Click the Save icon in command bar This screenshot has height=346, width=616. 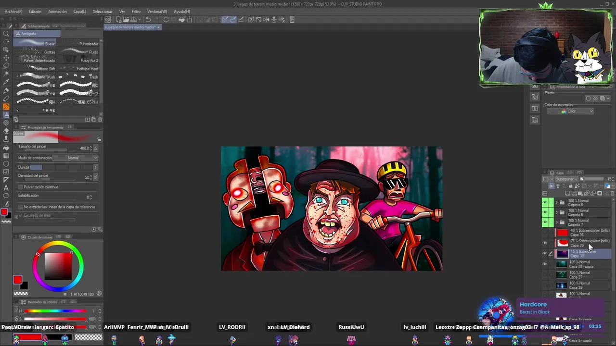pos(133,20)
